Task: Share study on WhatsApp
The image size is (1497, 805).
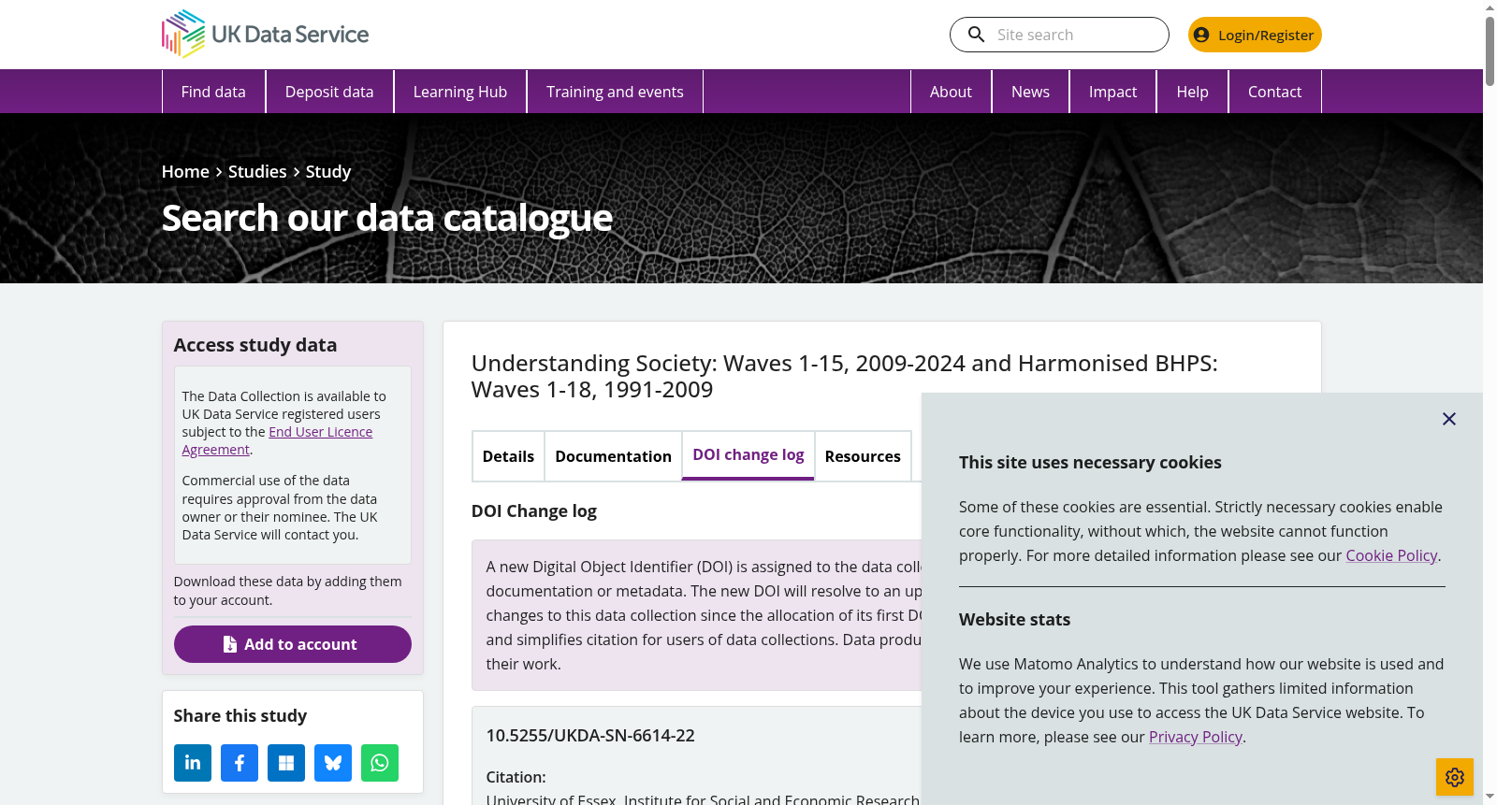Action: 380,763
